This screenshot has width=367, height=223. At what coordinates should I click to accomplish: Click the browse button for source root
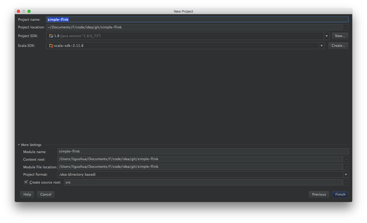tap(346, 182)
